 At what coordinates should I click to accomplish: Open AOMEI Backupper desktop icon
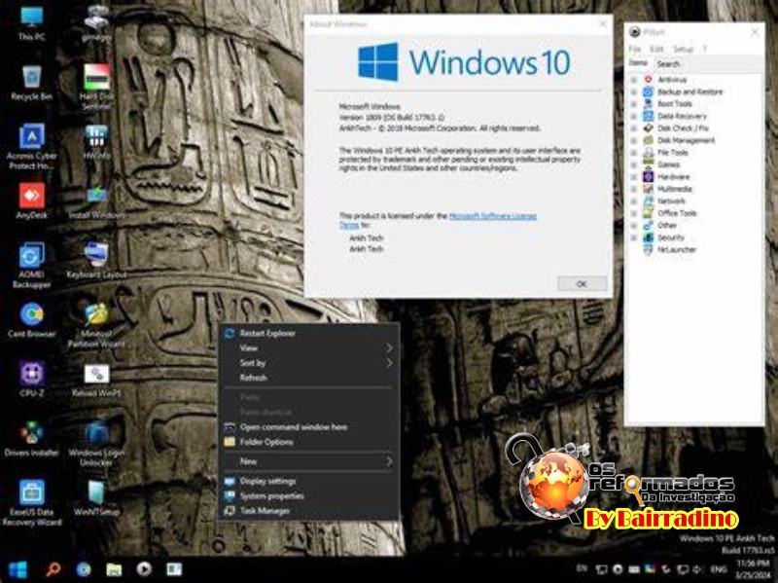click(32, 265)
